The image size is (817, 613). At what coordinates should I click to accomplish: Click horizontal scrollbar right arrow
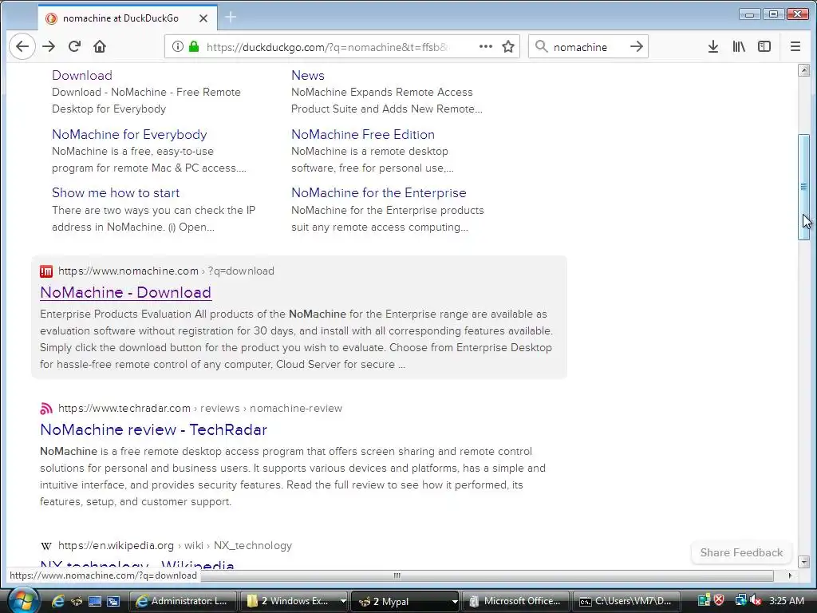pos(790,575)
